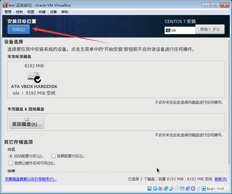
Task: Click the display status icon
Action: pyautogui.click(x=182, y=188)
